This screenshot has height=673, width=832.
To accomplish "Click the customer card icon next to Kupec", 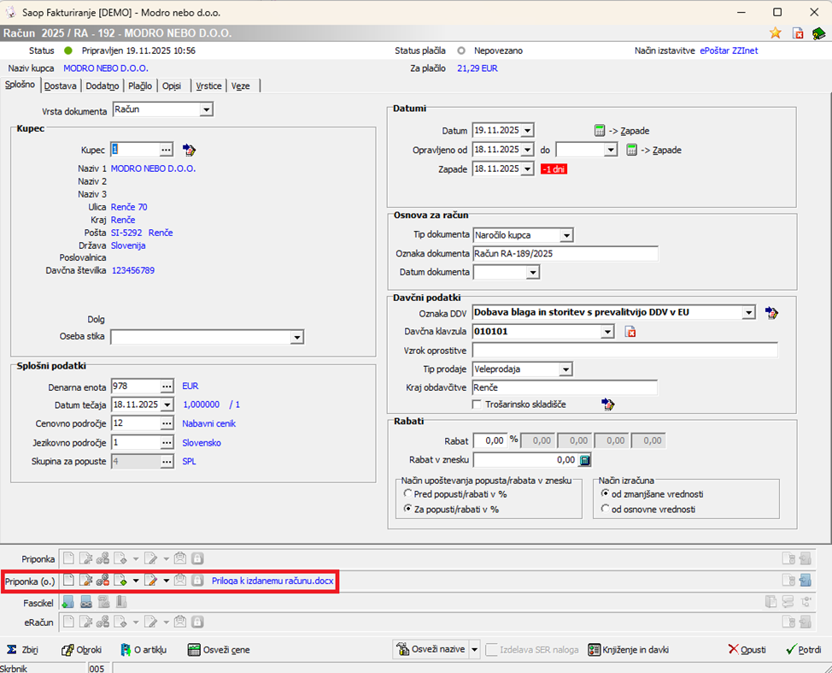I will (x=189, y=150).
